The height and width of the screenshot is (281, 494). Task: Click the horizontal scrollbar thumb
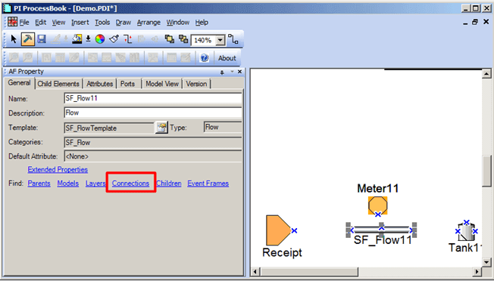coord(309,272)
